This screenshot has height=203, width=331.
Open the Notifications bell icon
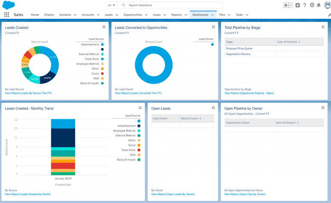tap(319, 5)
